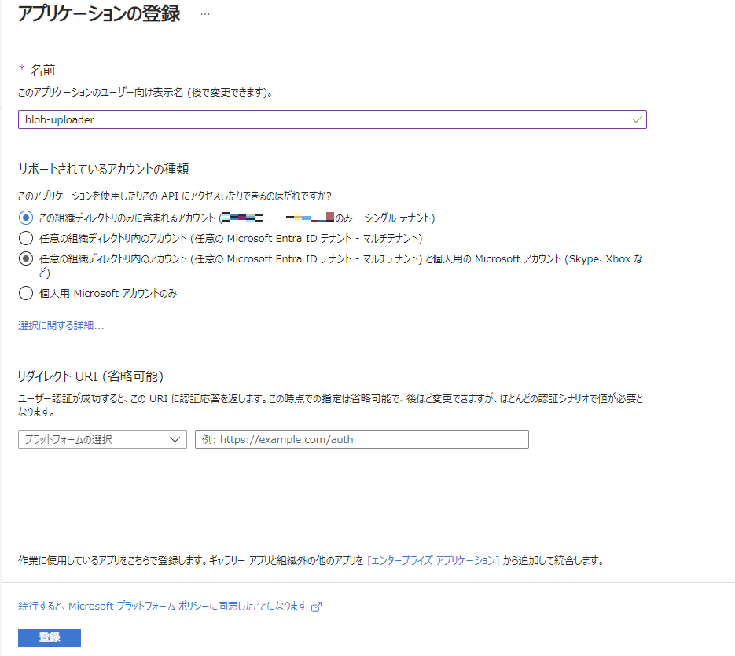The width and height of the screenshot is (735, 656).
Task: Click the name field's display-name description text
Action: point(145,93)
